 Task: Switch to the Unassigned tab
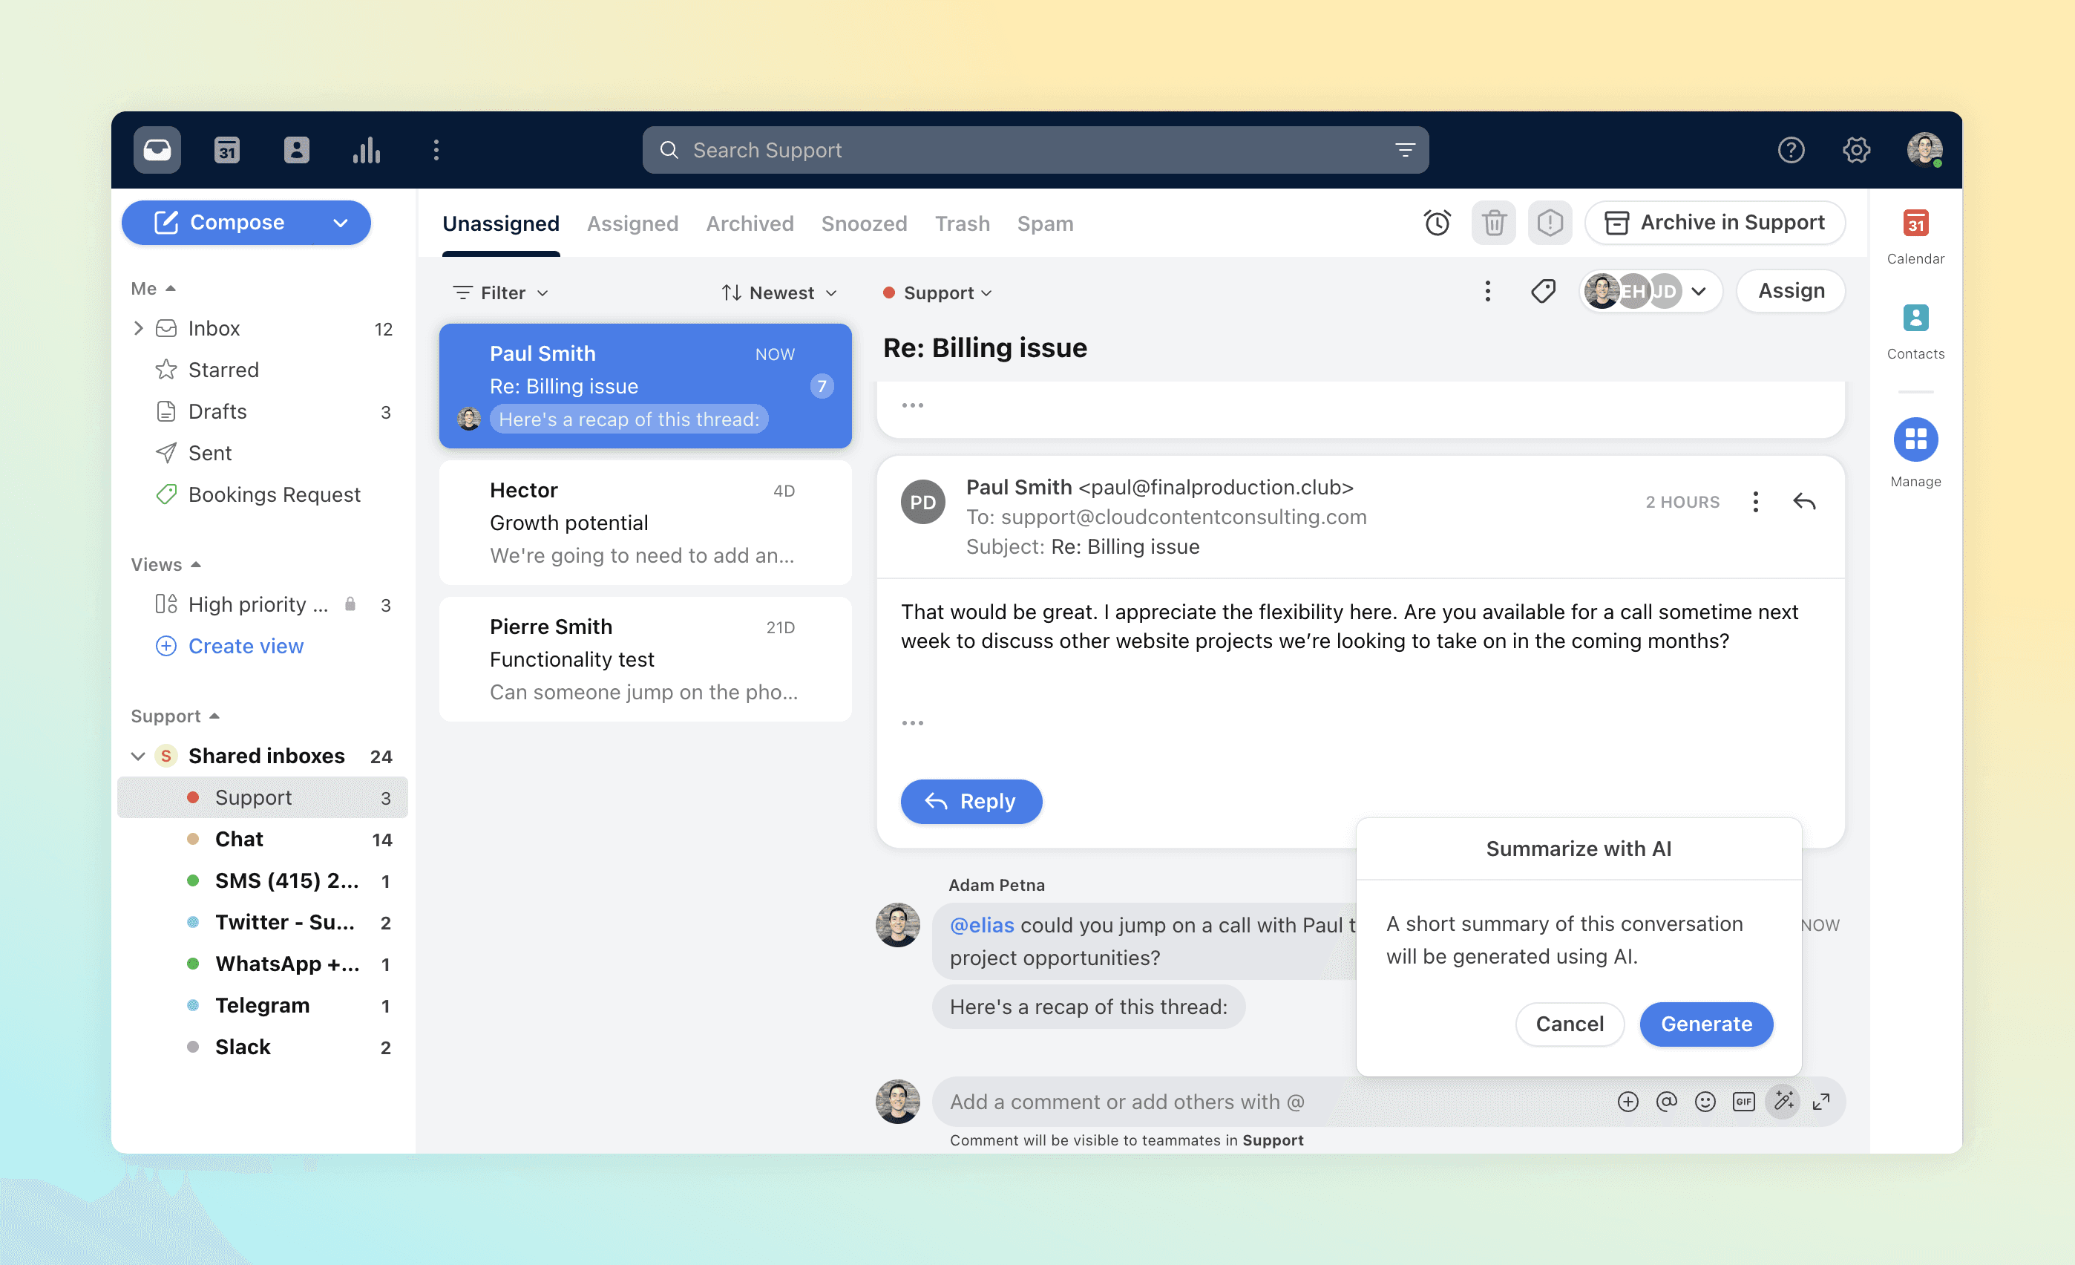[x=501, y=223]
